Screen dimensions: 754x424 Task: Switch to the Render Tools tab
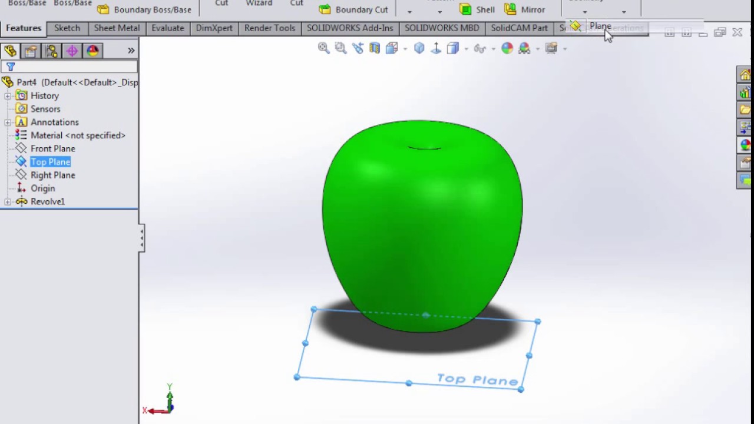click(270, 28)
